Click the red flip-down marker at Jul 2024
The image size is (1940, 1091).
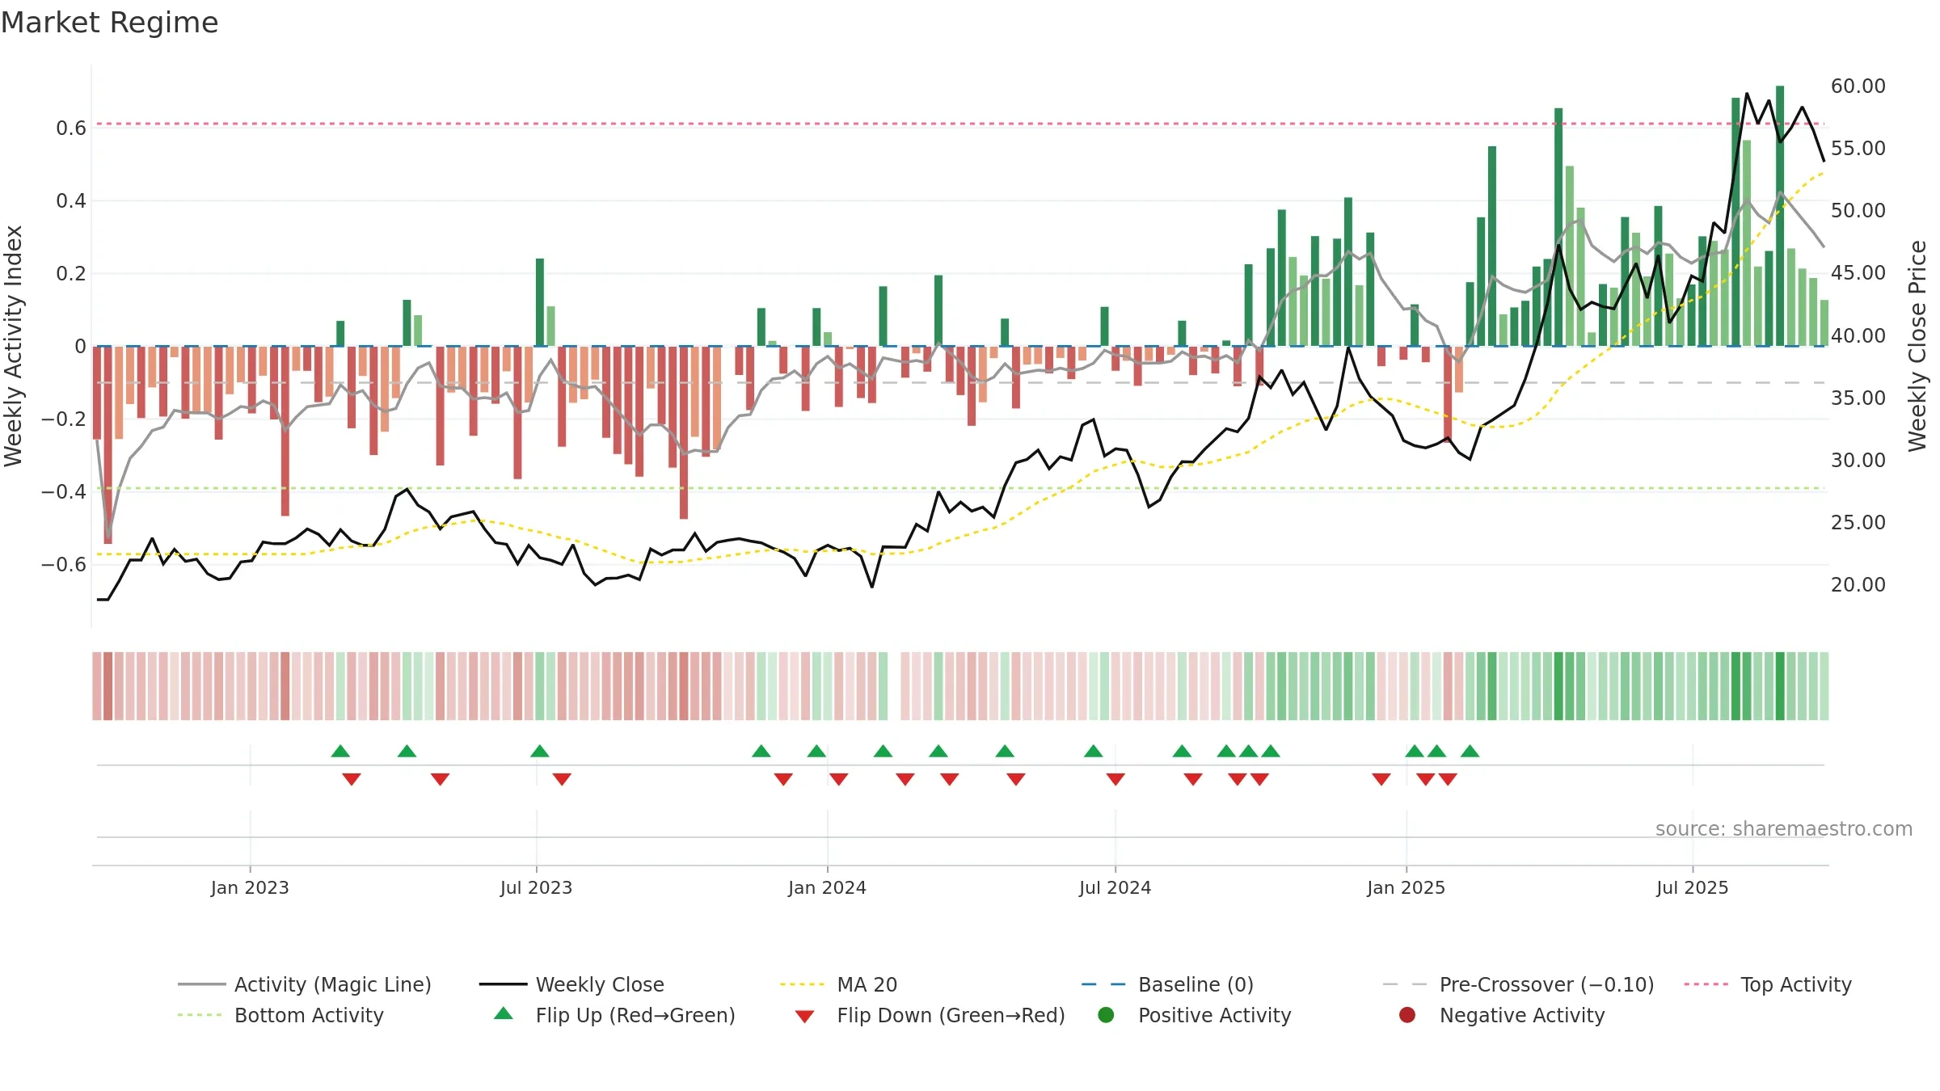click(1115, 779)
